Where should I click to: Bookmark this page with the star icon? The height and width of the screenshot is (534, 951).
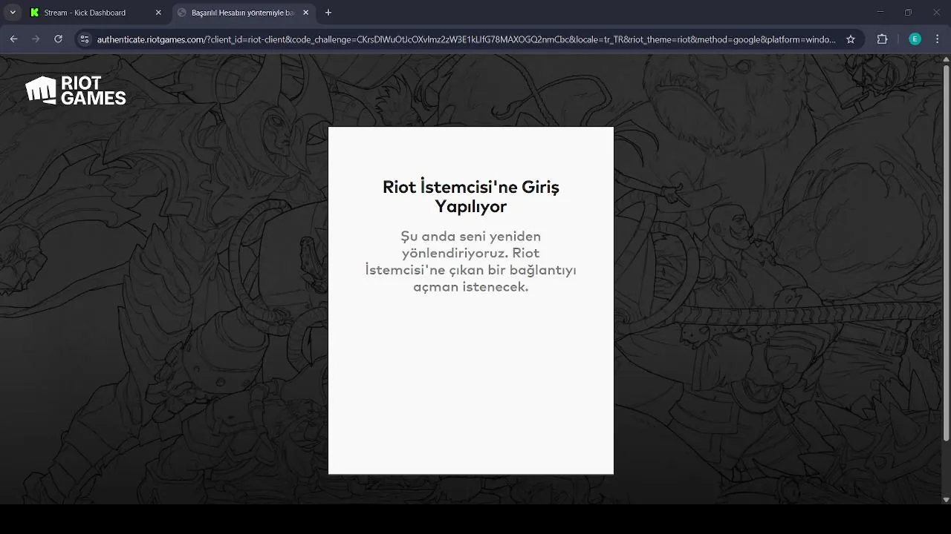point(851,39)
